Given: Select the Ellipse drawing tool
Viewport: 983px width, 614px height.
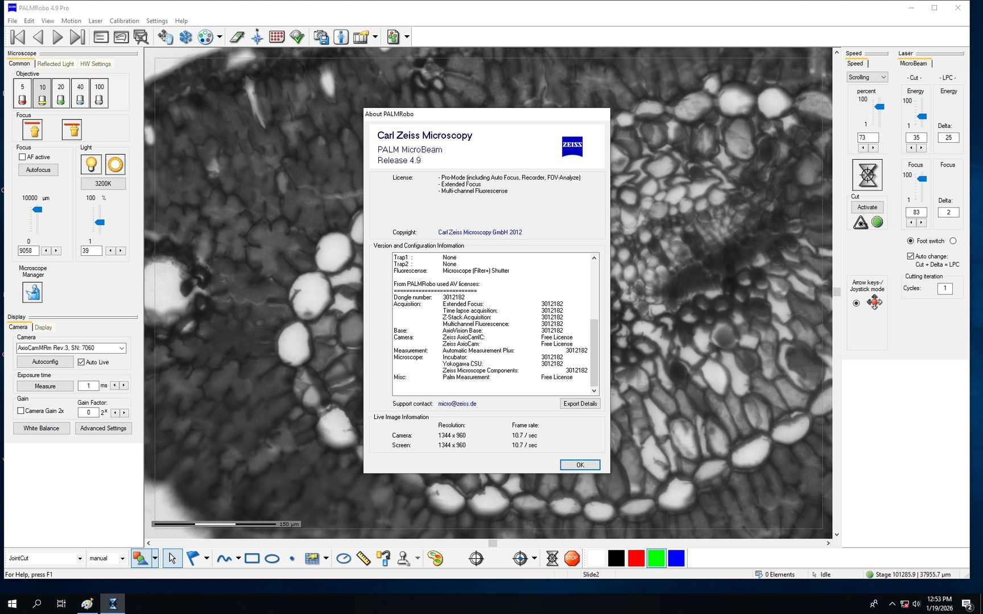Looking at the screenshot, I should click(x=272, y=558).
